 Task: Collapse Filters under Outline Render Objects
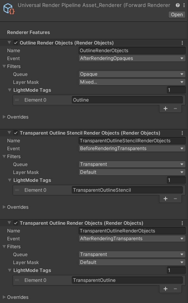coord(4,66)
